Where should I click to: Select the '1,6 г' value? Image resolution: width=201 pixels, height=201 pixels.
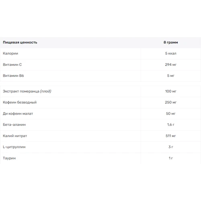point(171,125)
